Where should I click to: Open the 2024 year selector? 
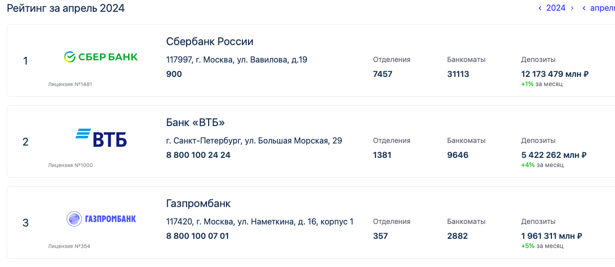(x=556, y=8)
